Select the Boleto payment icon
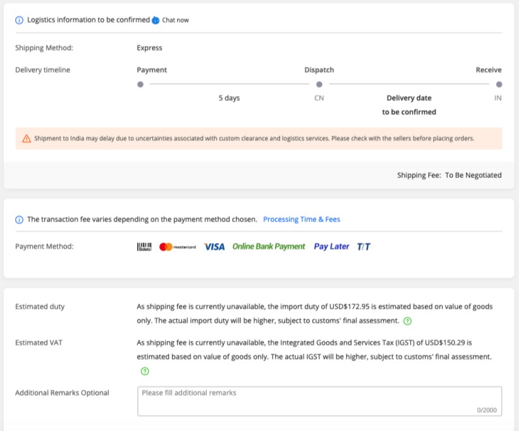Viewport: 519px width, 431px height. [x=144, y=247]
